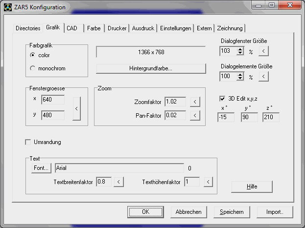Click the ZAR5 app icon in title bar
This screenshot has width=305, height=228.
[x=6, y=6]
